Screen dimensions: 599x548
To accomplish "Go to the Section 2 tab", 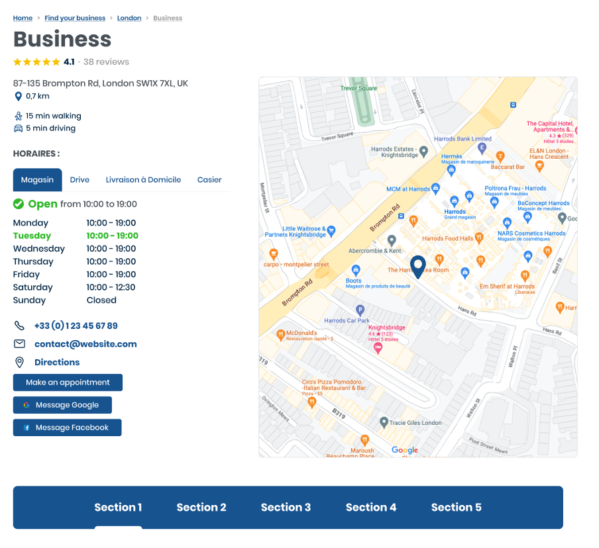I will coord(201,507).
